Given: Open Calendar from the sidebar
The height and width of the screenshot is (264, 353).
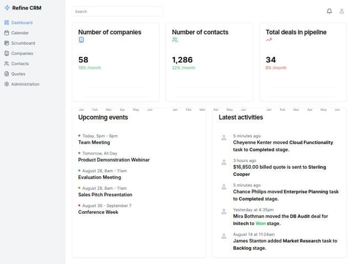Looking at the screenshot, I should coord(20,33).
